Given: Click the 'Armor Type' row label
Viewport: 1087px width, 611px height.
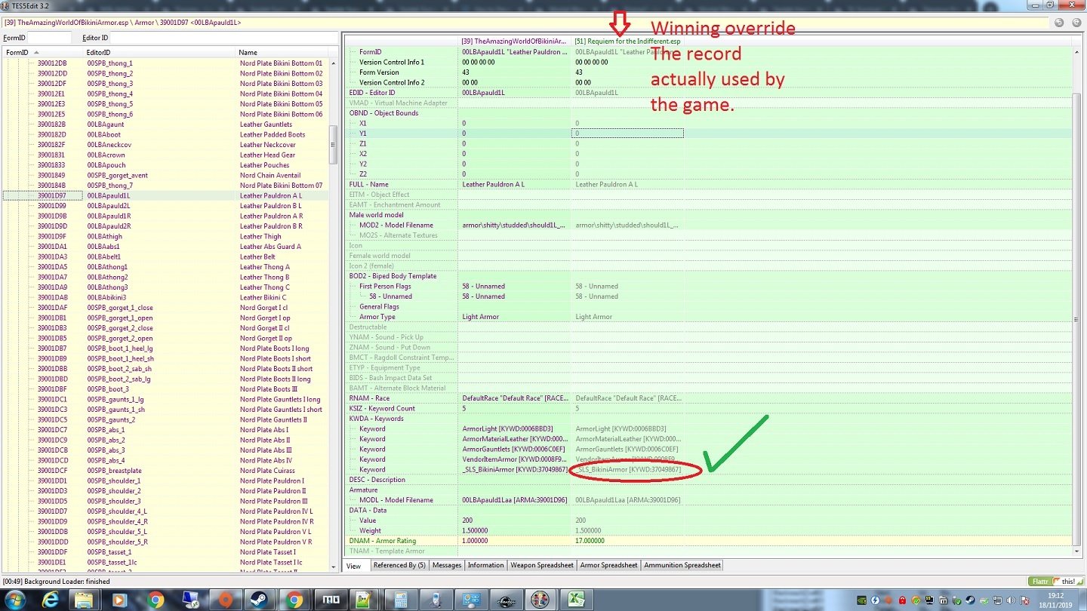Looking at the screenshot, I should [x=377, y=317].
